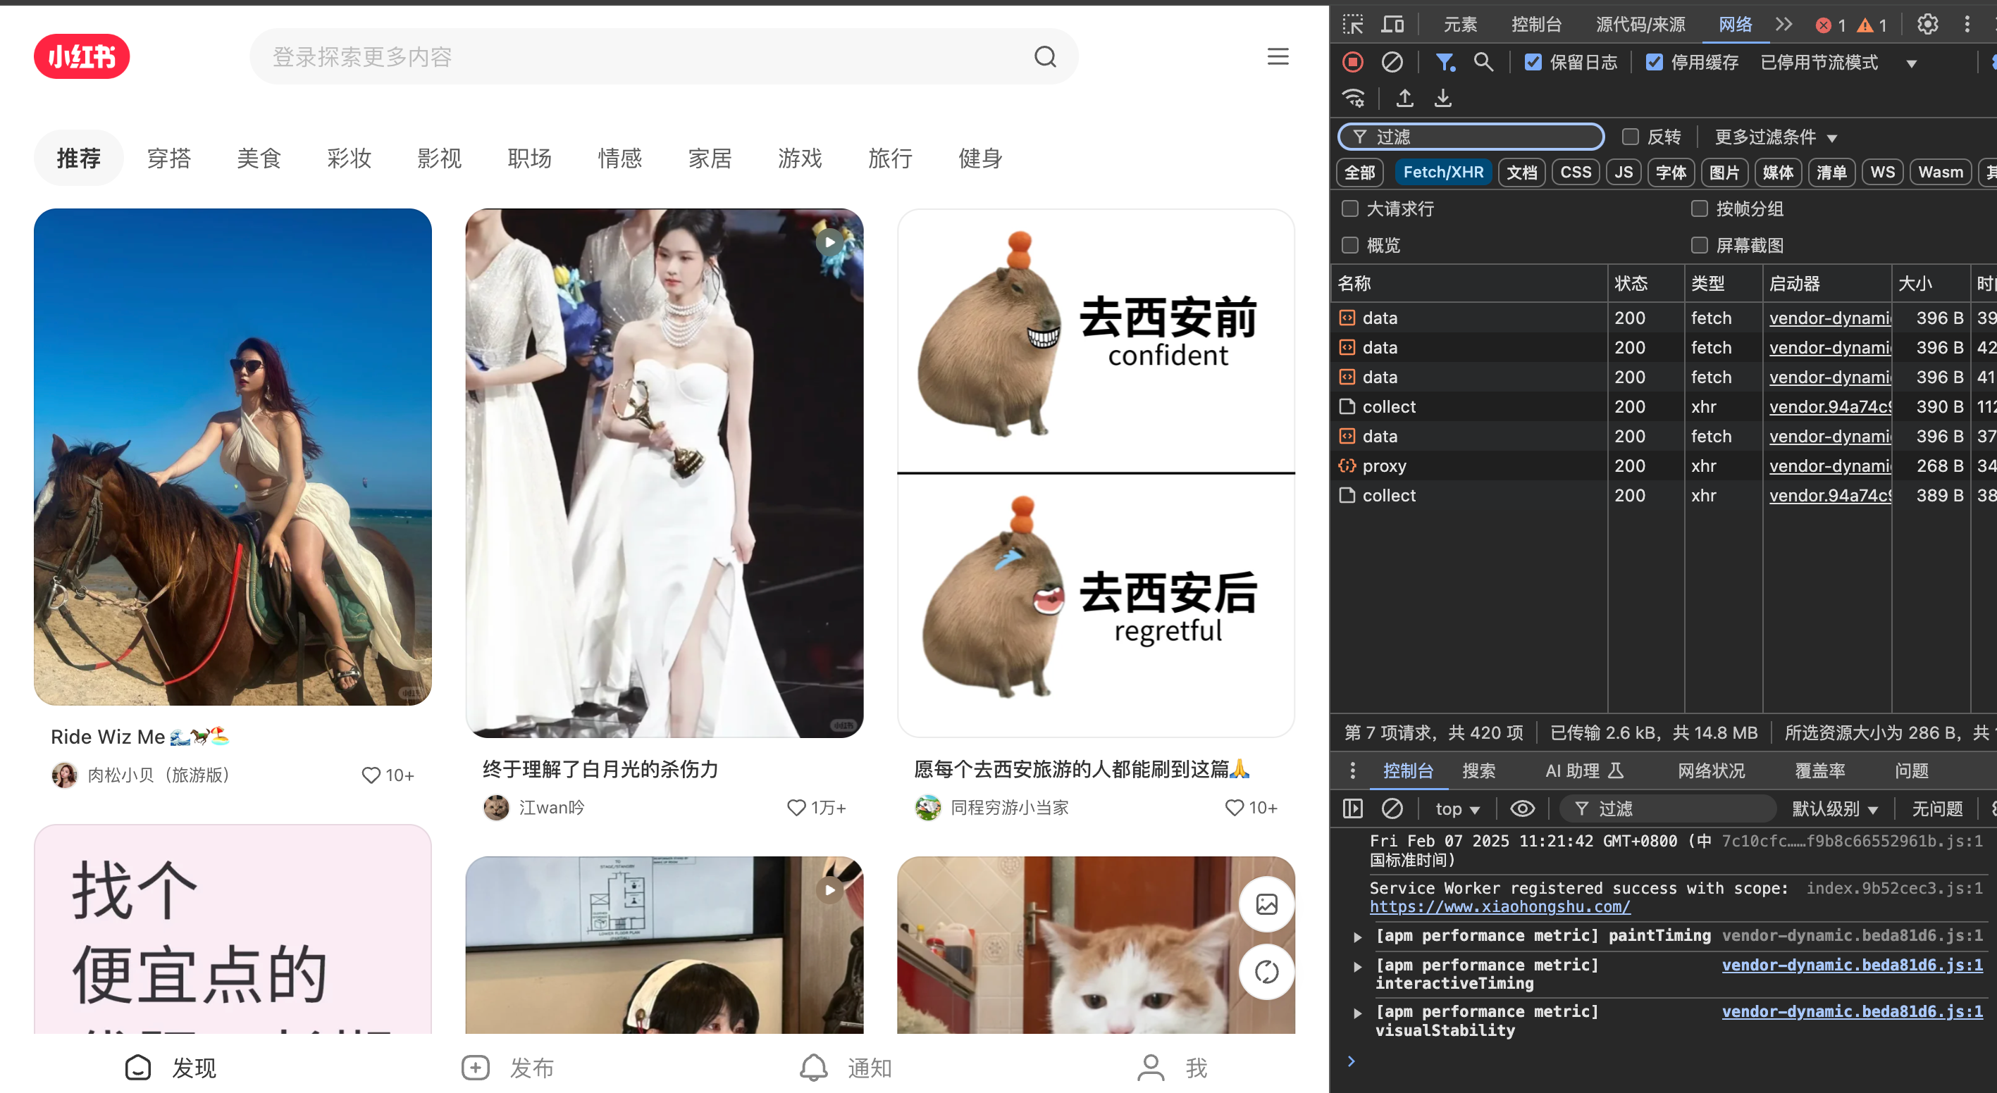The image size is (1997, 1093).
Task: Click the refresh floating button over the cat image
Action: point(1266,971)
